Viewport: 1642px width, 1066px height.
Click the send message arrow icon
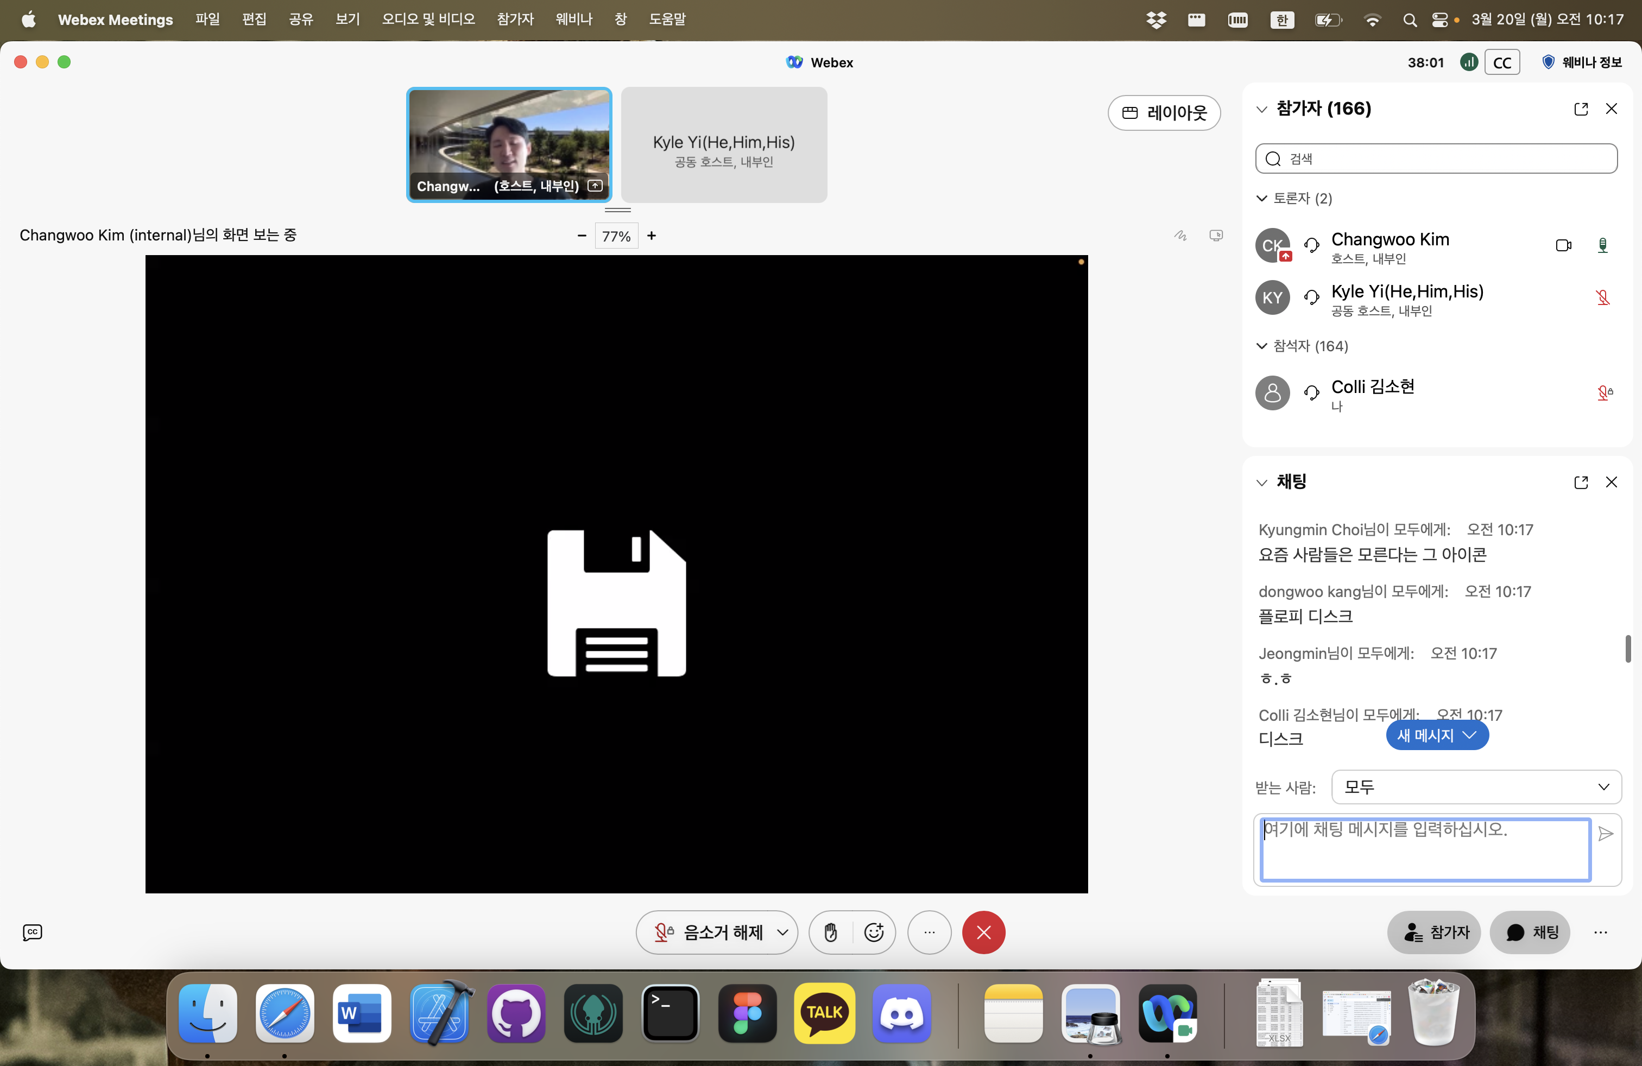click(x=1606, y=834)
